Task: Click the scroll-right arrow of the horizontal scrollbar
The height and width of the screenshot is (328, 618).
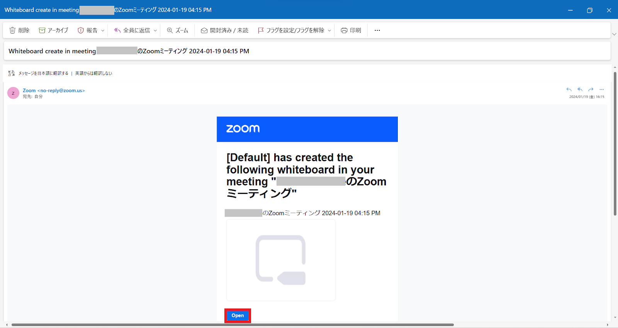Action: click(608, 325)
